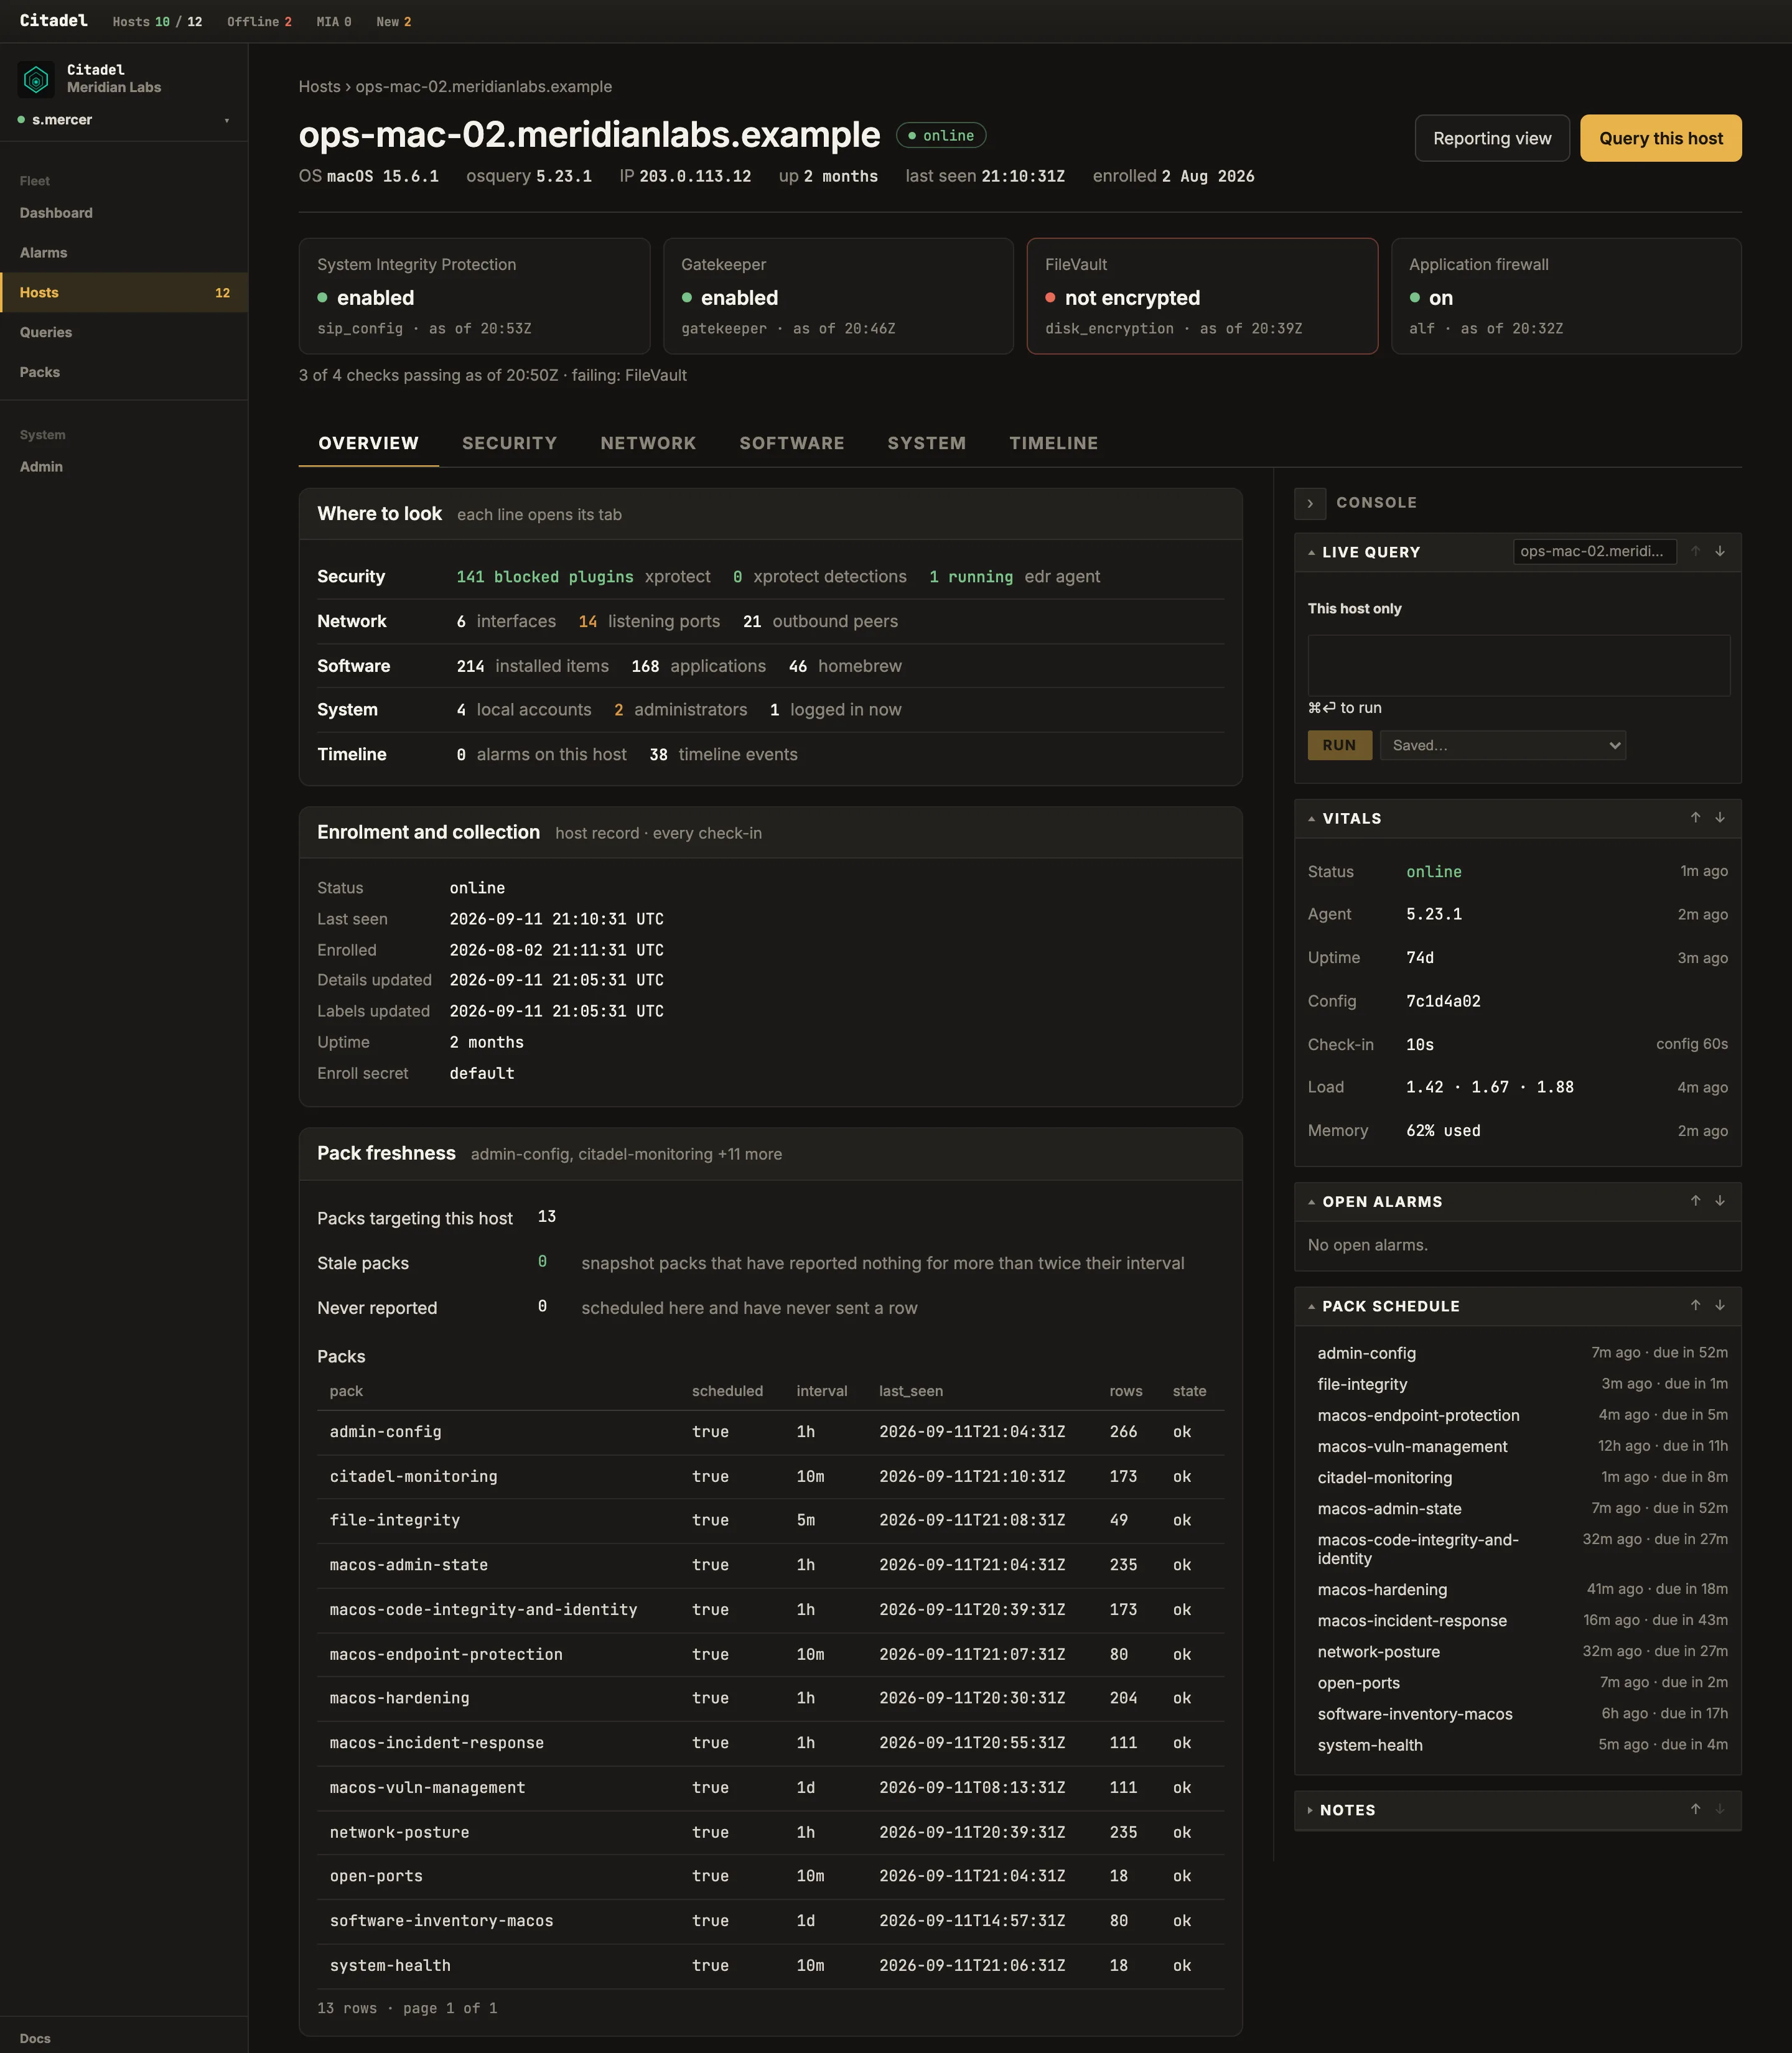The width and height of the screenshot is (1792, 2053).
Task: Collapse the Live Query section triangle
Action: pos(1311,553)
